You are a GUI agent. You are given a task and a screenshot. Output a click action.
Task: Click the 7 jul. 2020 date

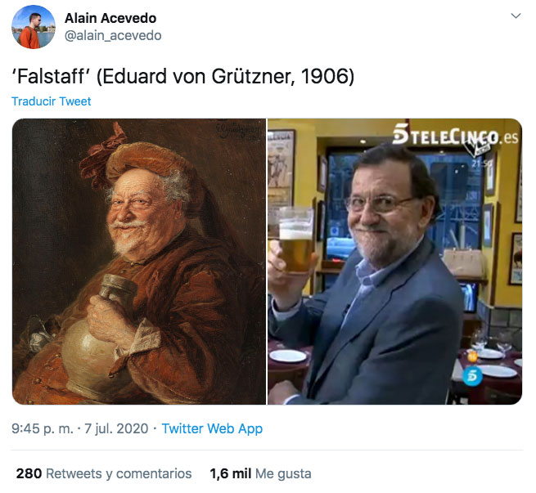pos(116,428)
